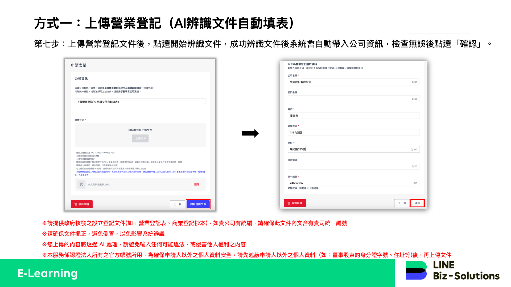Select the 地址 field containing 瑞光路333號
The height and width of the screenshot is (287, 511).
tap(353, 149)
